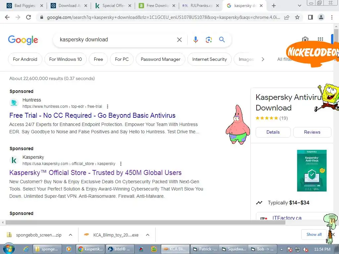This screenshot has width=339, height=254.
Task: Click the horizontal scrollbar thumb
Action: coord(145,223)
